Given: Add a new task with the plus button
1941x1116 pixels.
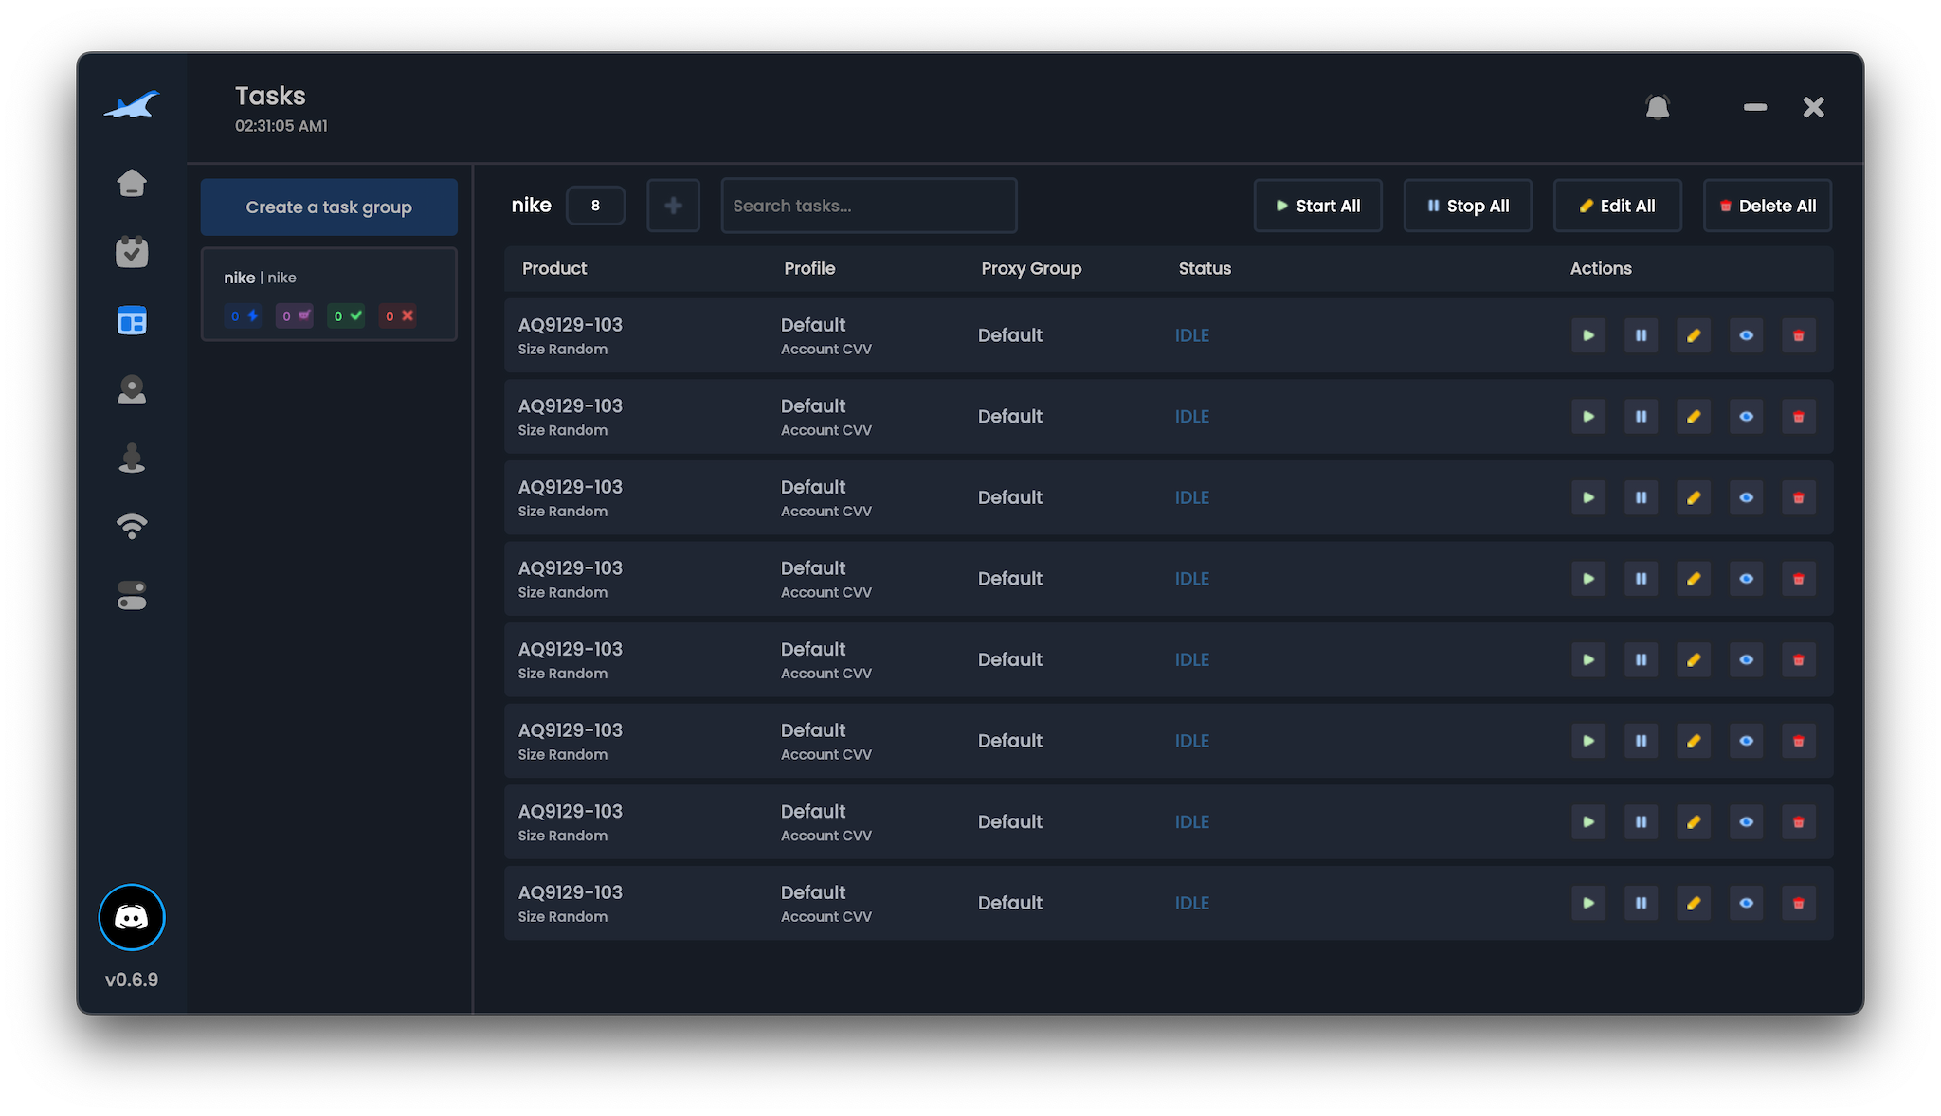Looking at the screenshot, I should tap(673, 206).
